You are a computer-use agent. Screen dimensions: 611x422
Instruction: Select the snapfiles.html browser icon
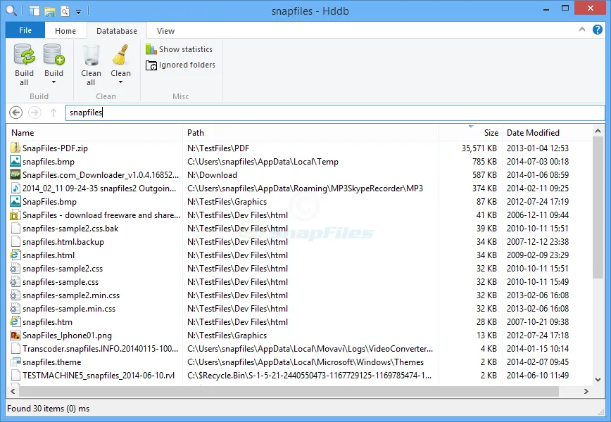click(x=15, y=255)
